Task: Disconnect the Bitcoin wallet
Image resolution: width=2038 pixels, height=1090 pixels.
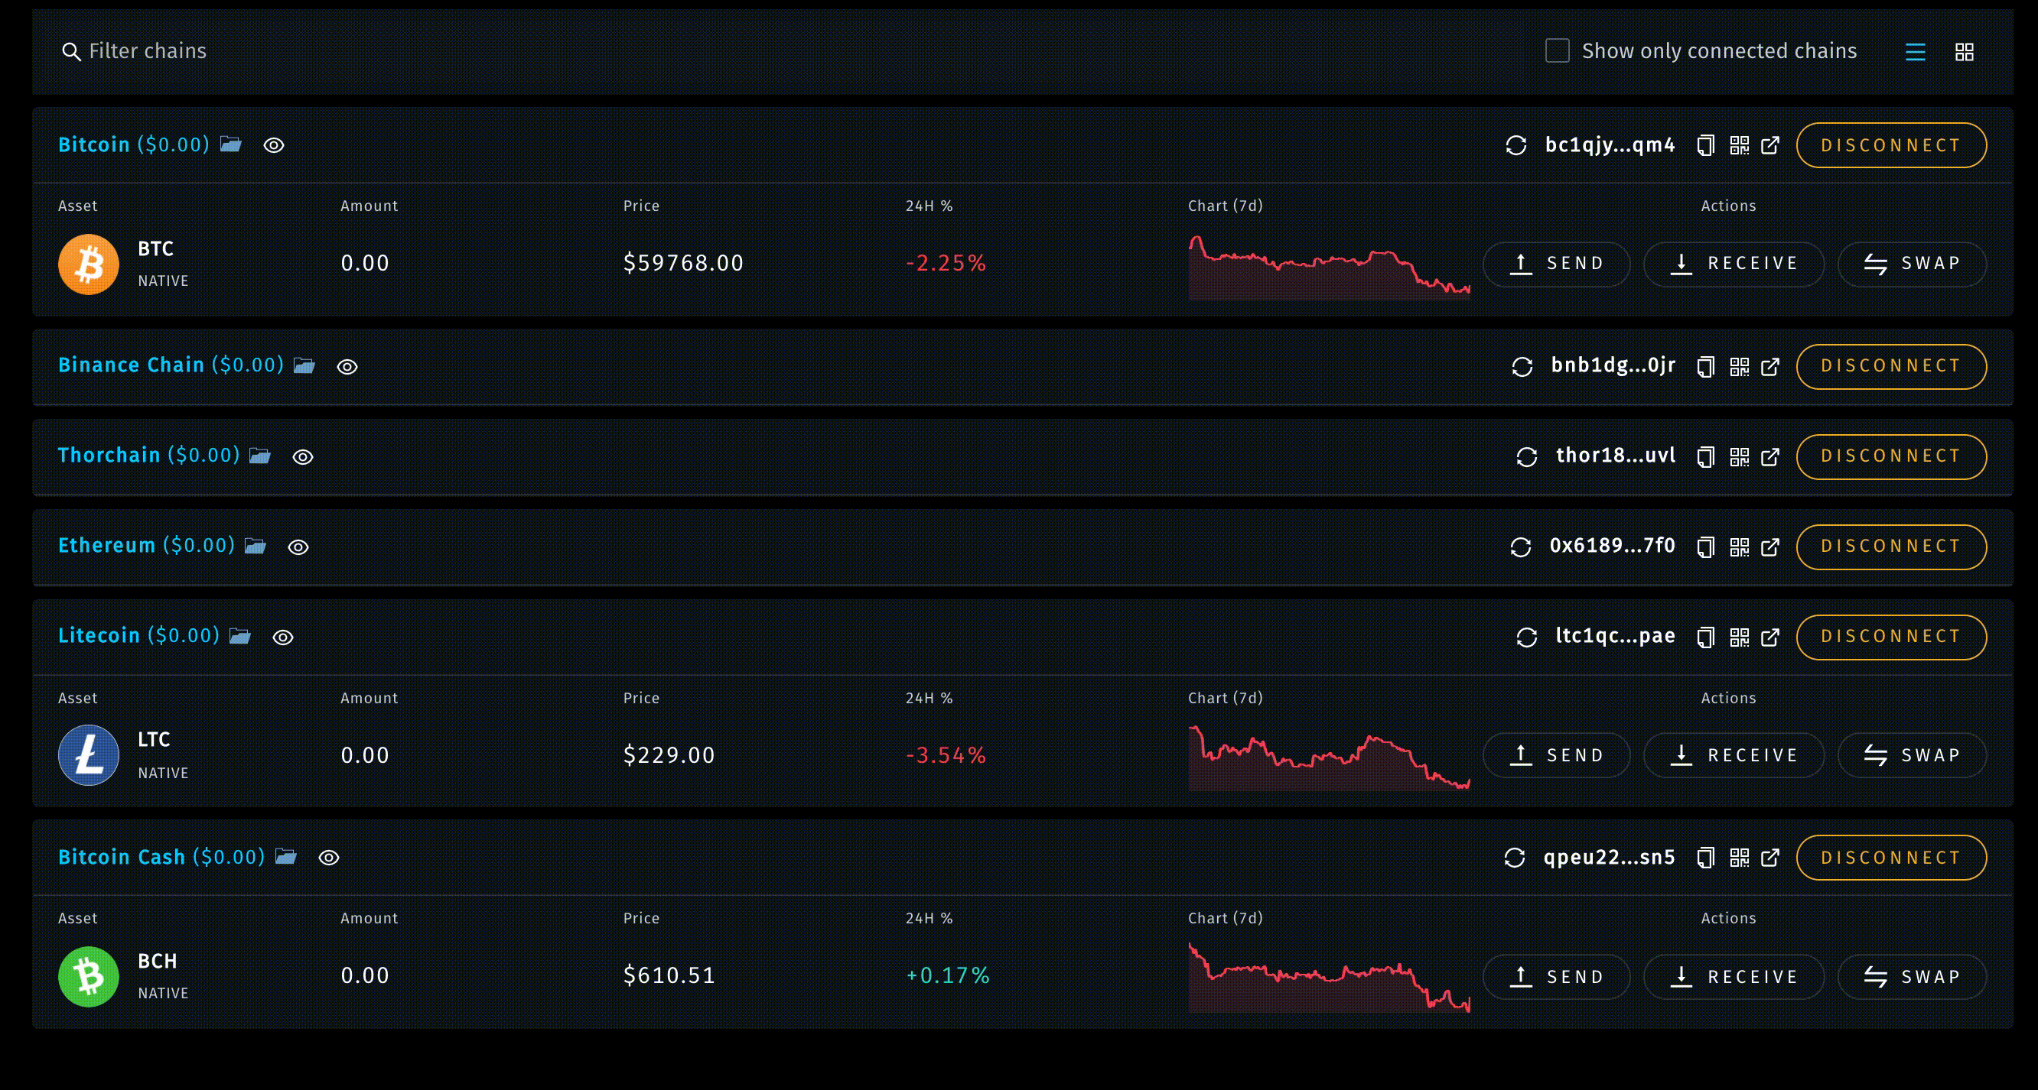Action: point(1891,145)
